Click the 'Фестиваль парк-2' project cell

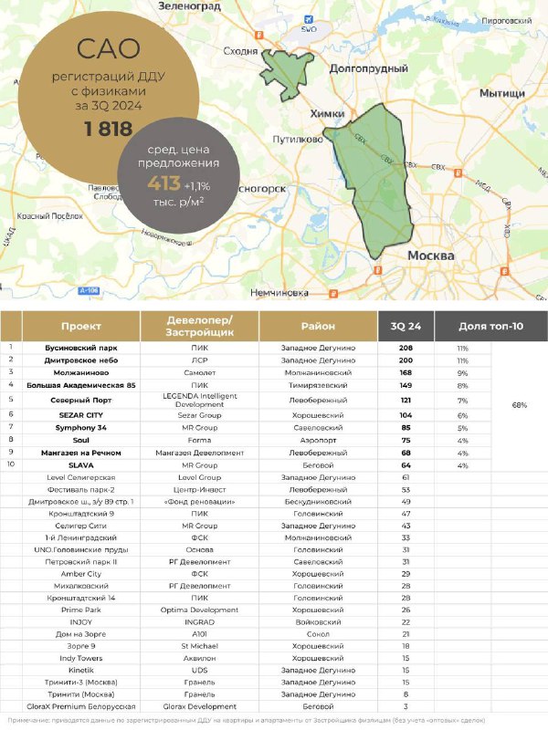(81, 489)
